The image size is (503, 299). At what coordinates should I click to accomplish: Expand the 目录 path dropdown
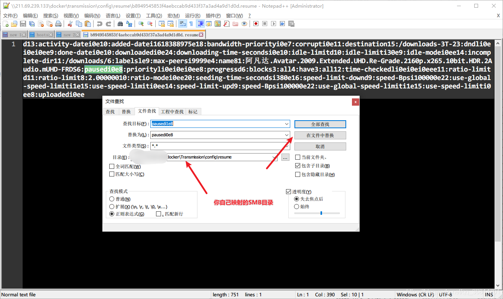pos(274,157)
